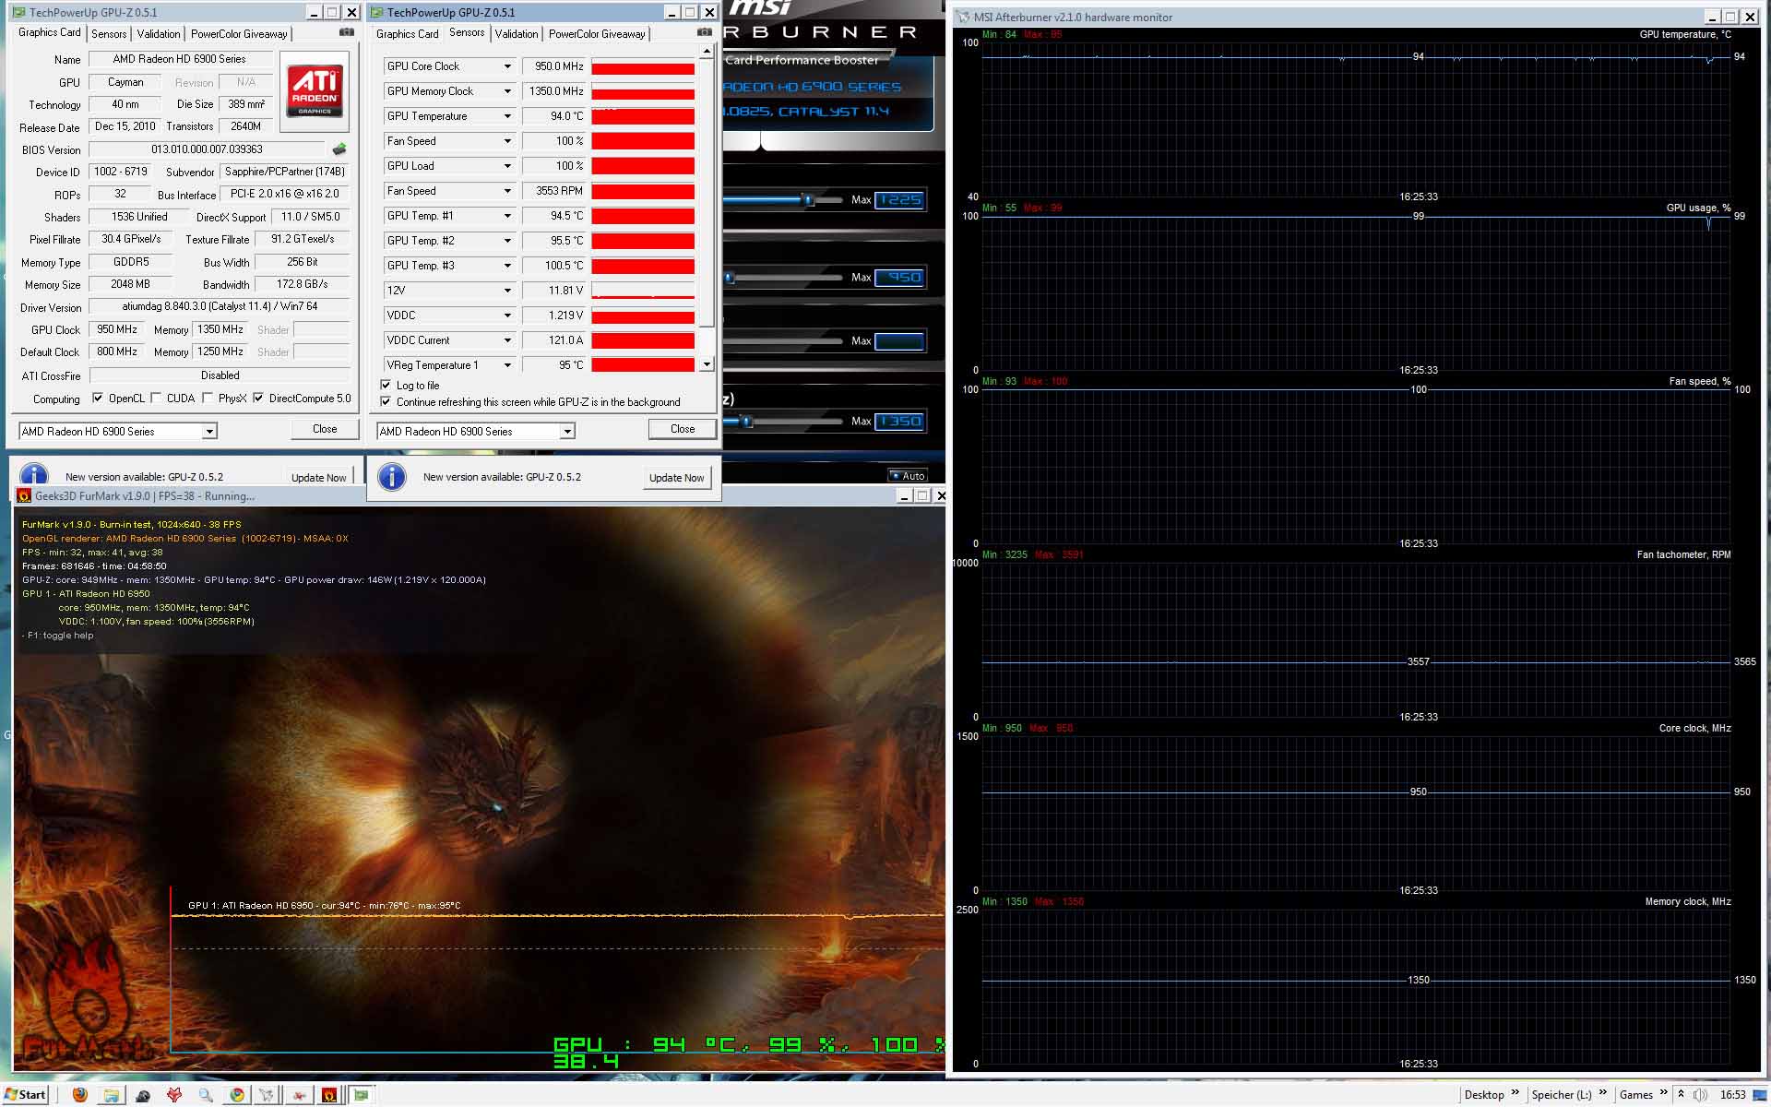1771x1107 pixels.
Task: Enable the Log to file checkbox
Action: tap(386, 385)
